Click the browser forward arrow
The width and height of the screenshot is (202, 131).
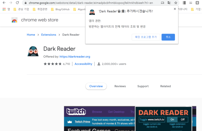(x=11, y=3)
